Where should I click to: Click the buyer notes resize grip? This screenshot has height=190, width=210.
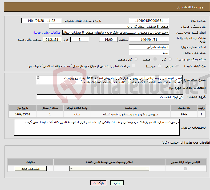tap(15, 134)
